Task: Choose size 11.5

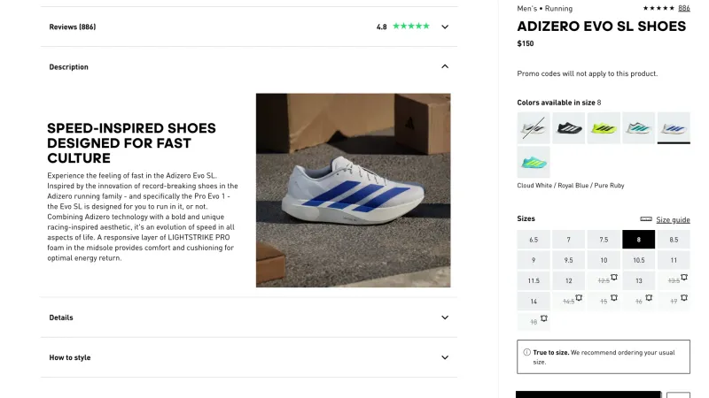Action: [534, 280]
